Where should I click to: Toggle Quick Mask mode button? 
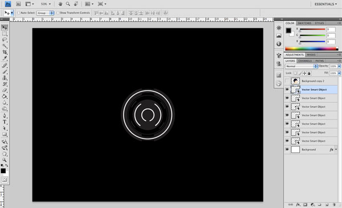[x=5, y=180]
